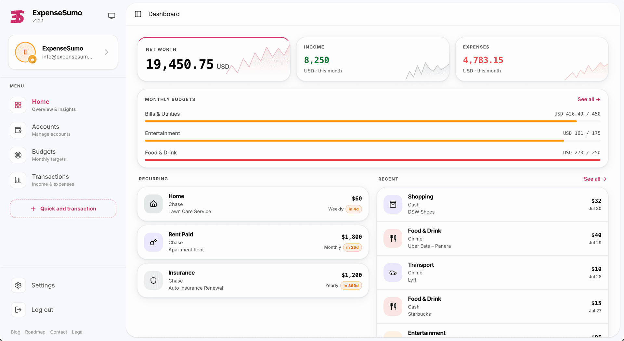Viewport: 624px width, 341px height.
Task: Click the Rent Paid key icon
Action: pyautogui.click(x=153, y=242)
